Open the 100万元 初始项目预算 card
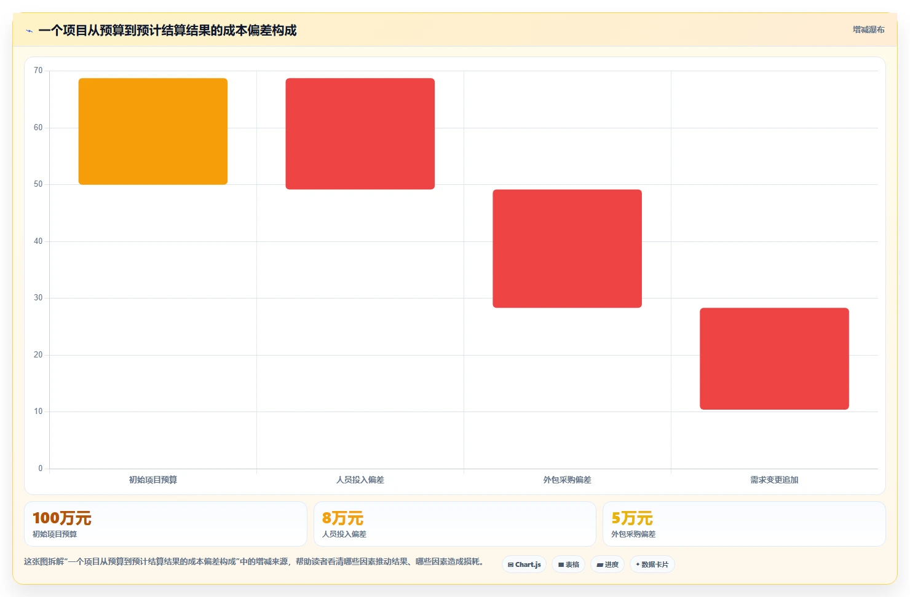The height and width of the screenshot is (597, 910). click(x=165, y=524)
